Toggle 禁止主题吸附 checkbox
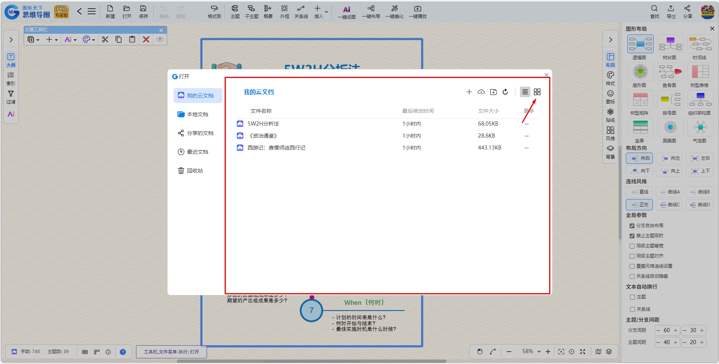719x364 pixels. (x=632, y=236)
